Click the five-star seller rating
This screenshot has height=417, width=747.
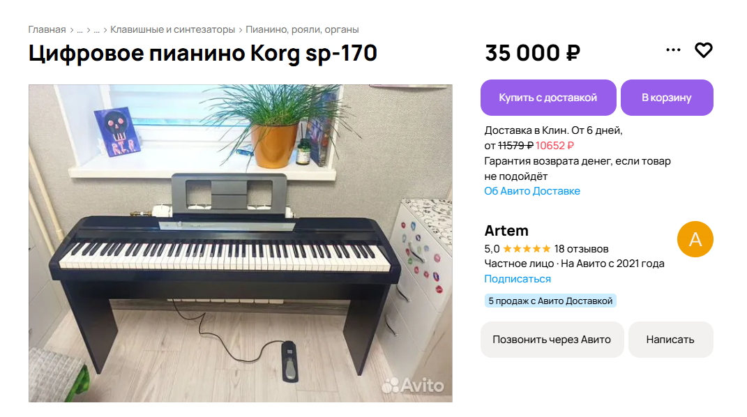point(527,249)
